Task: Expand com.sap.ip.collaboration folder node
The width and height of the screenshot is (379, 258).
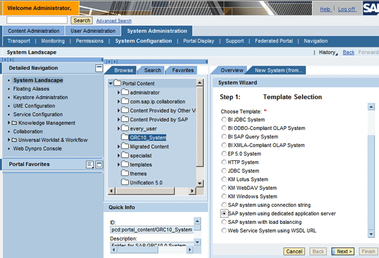Action: pos(119,102)
